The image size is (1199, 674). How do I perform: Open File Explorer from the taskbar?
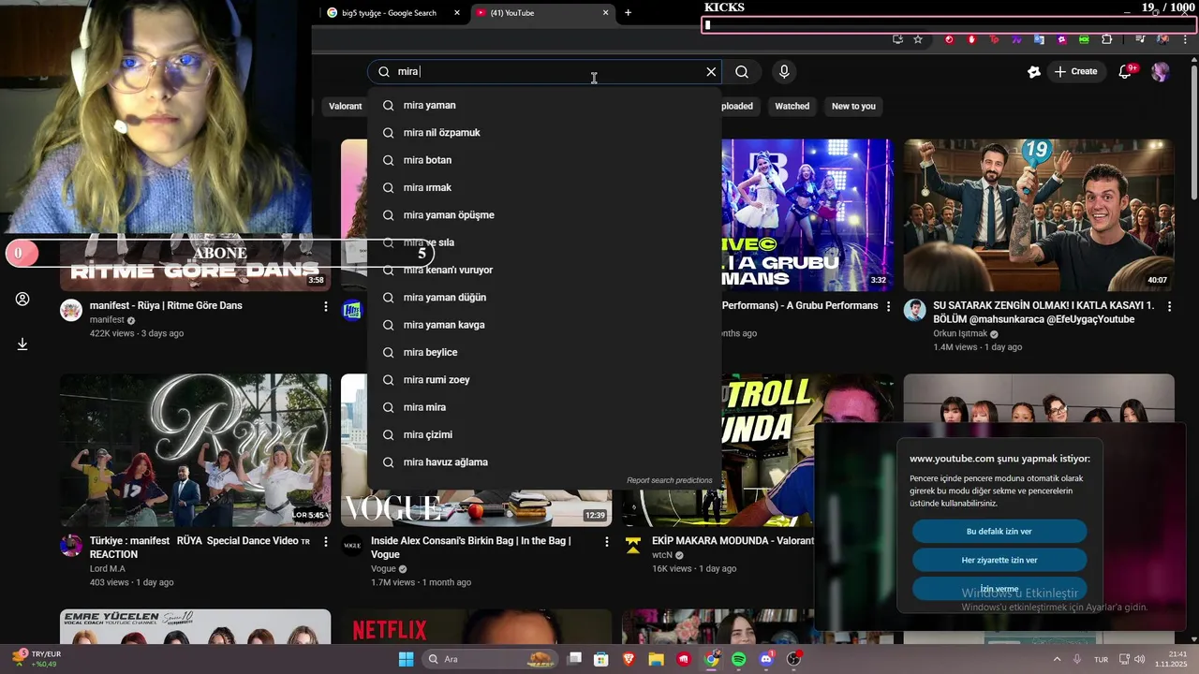[657, 659]
